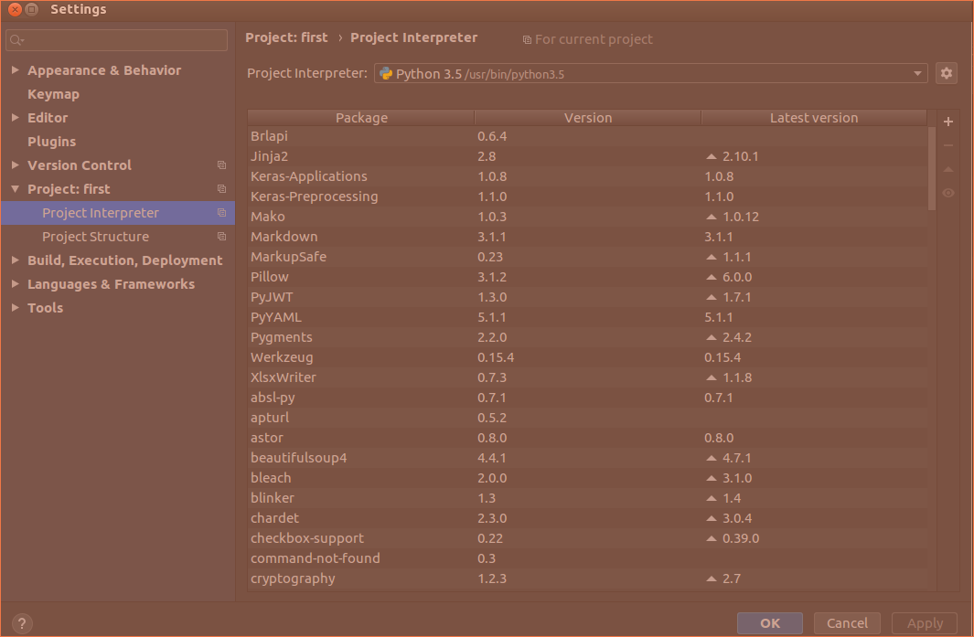
Task: Click project-level icon beside Project: first
Action: (221, 189)
